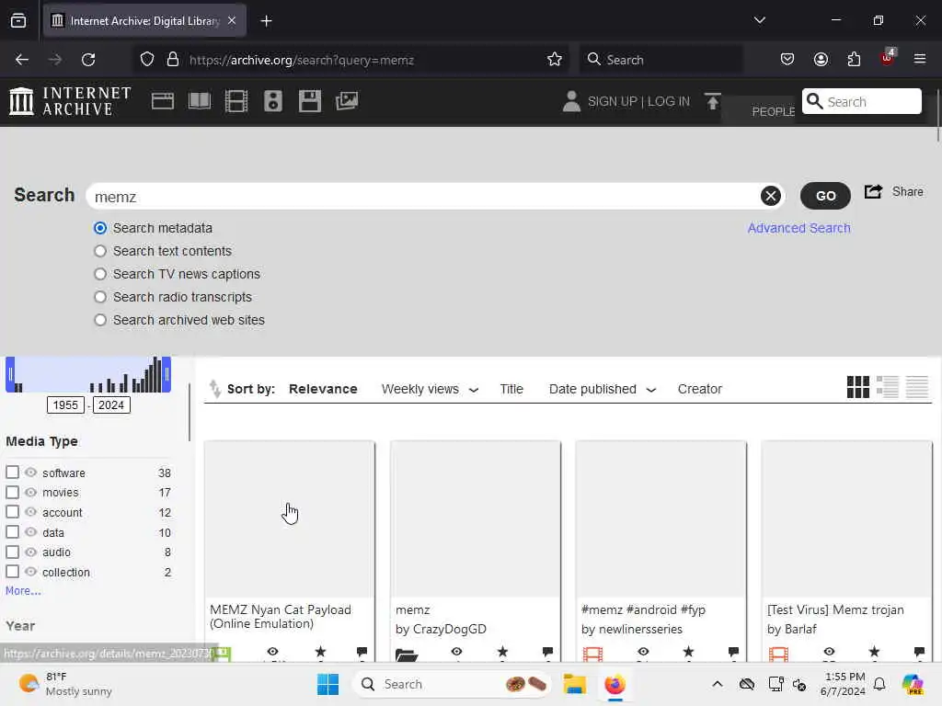This screenshot has height=706, width=942.
Task: Toggle sort direction arrows next to Sort by
Action: point(214,389)
